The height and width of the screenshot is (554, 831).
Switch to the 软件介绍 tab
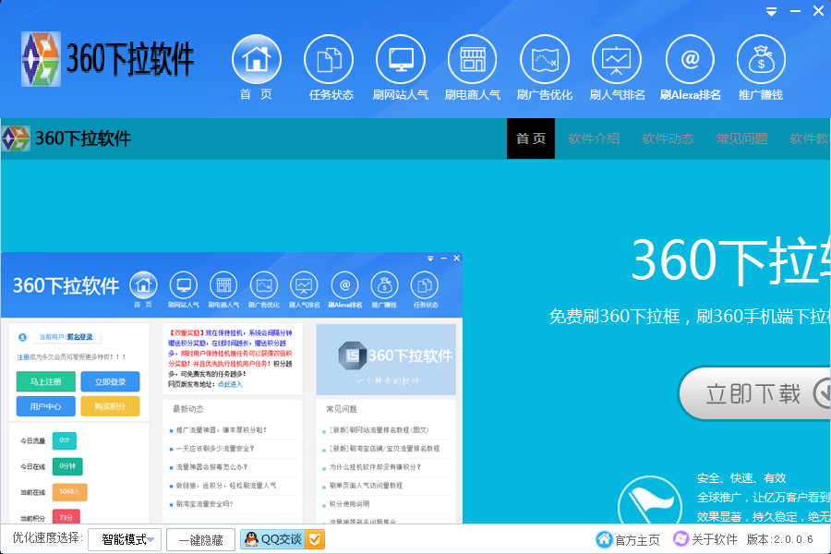[594, 138]
